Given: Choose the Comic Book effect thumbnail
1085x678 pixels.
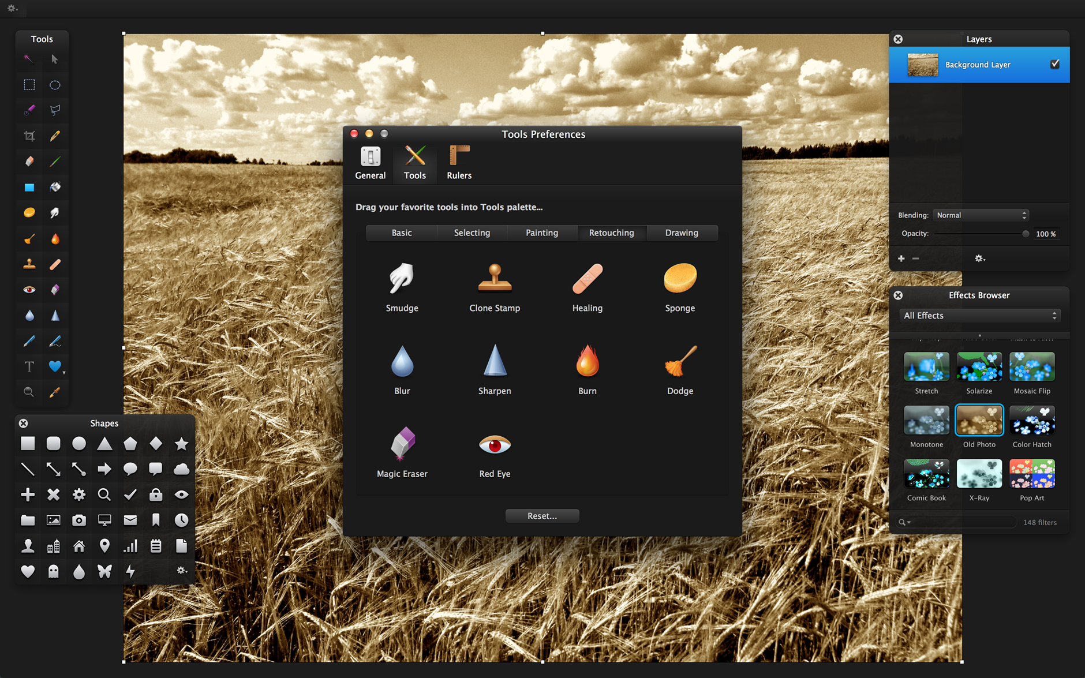Looking at the screenshot, I should tap(926, 474).
